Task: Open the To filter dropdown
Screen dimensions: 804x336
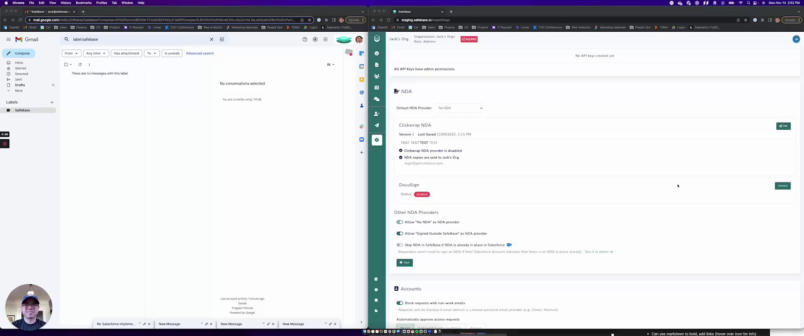Action: tap(152, 53)
